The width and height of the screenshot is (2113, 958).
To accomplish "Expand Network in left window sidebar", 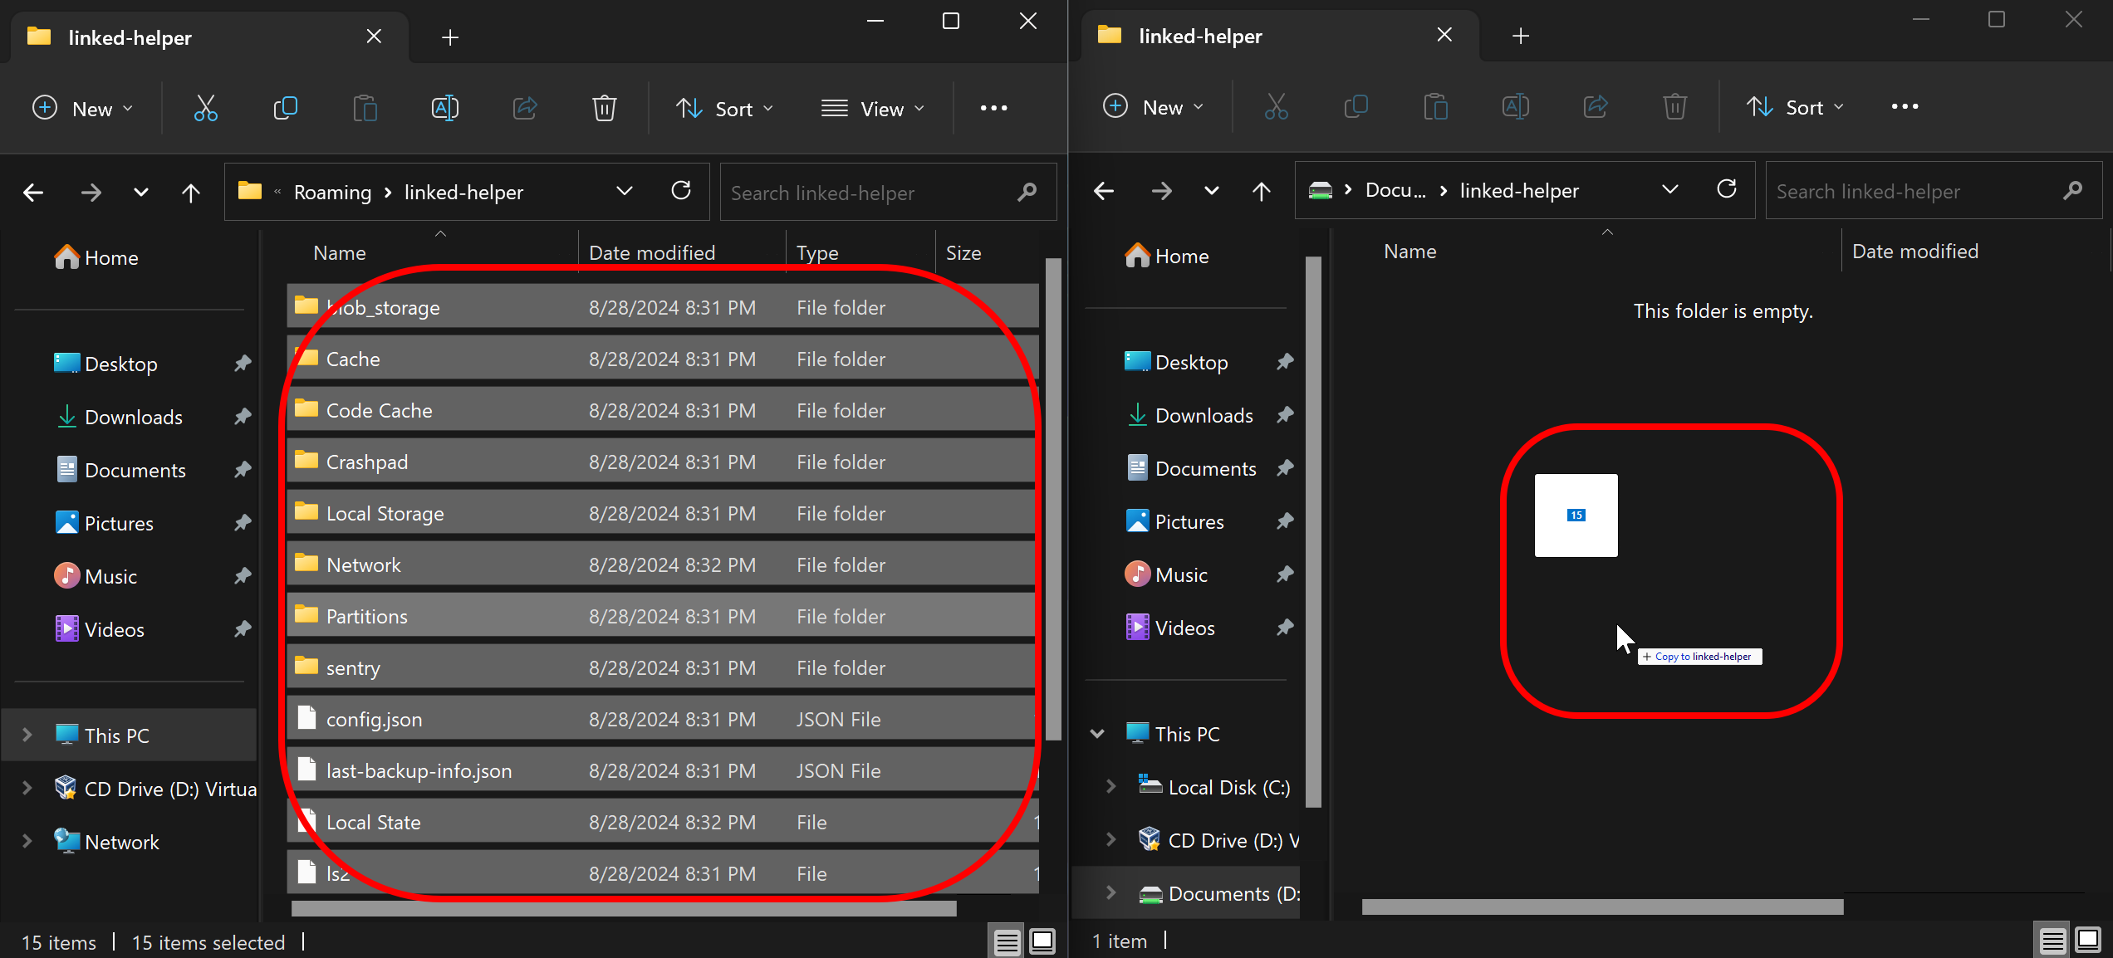I will tap(27, 841).
